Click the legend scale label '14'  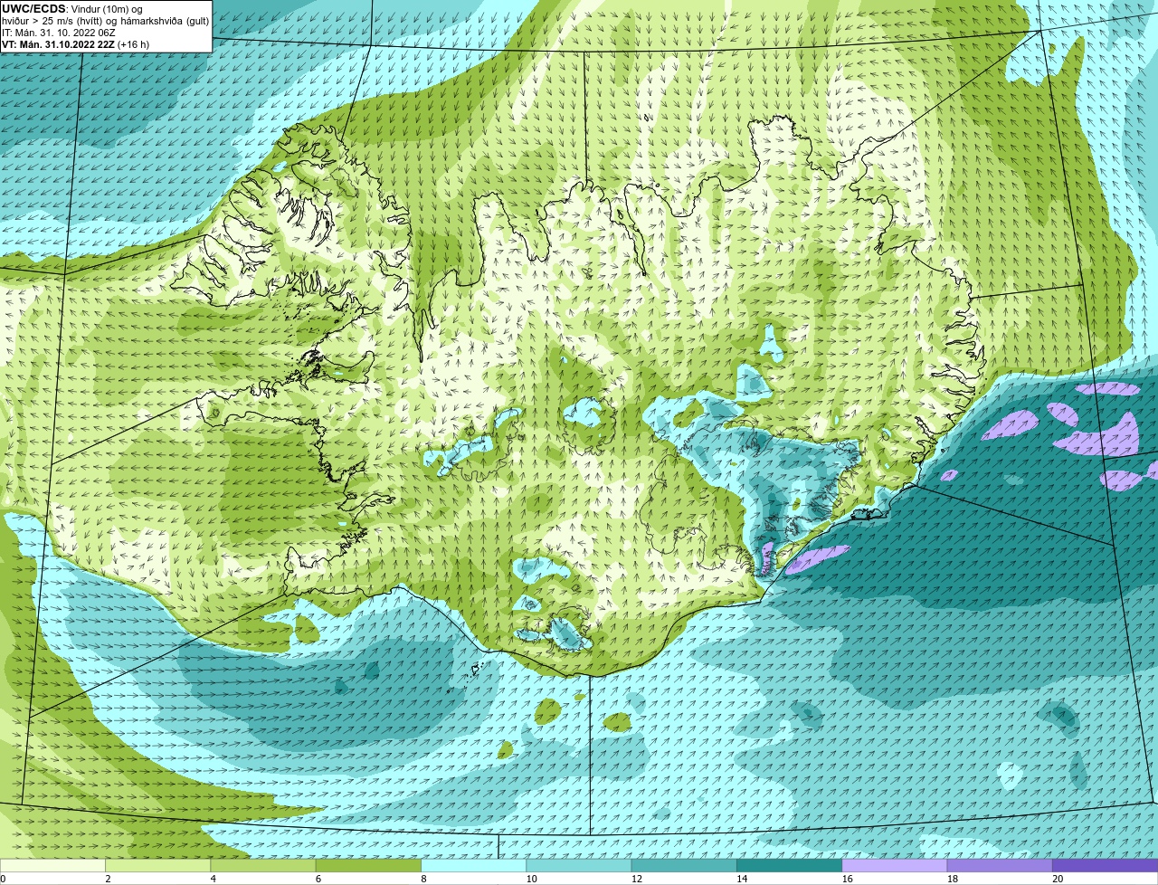[x=742, y=879]
